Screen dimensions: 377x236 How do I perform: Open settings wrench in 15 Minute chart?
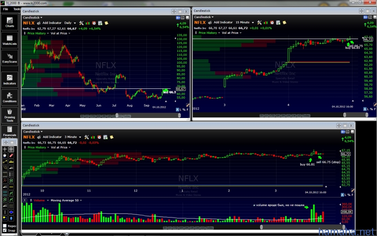coord(259,22)
